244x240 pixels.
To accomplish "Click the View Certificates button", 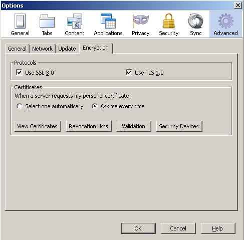I will [38, 126].
